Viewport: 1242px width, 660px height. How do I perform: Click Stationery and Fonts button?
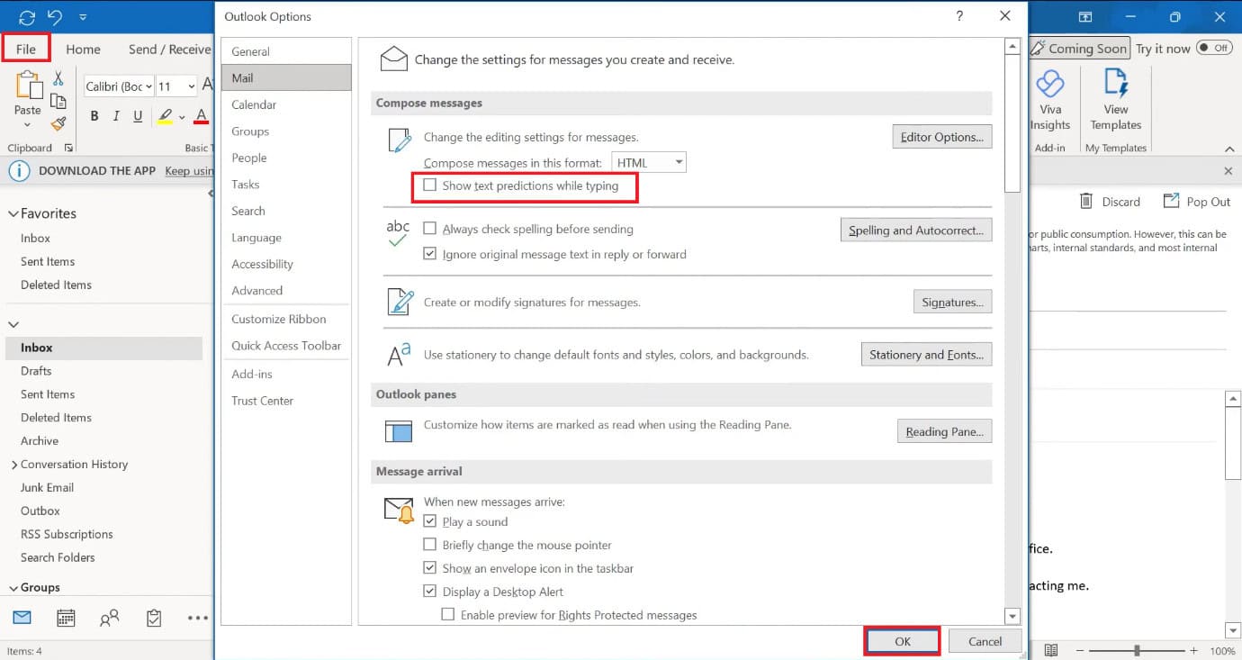926,355
